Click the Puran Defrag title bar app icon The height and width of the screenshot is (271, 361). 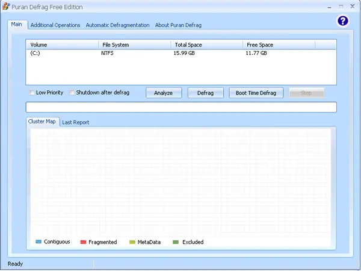pos(6,7)
